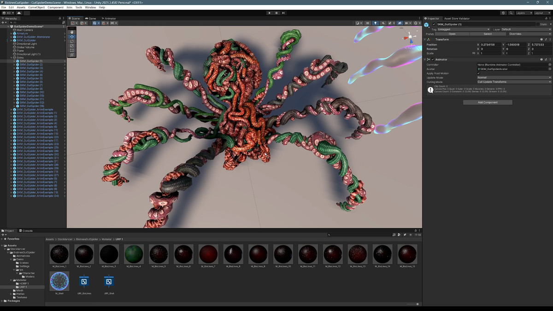Open the GameObject menu
Image resolution: width=553 pixels, height=311 pixels.
tap(36, 7)
